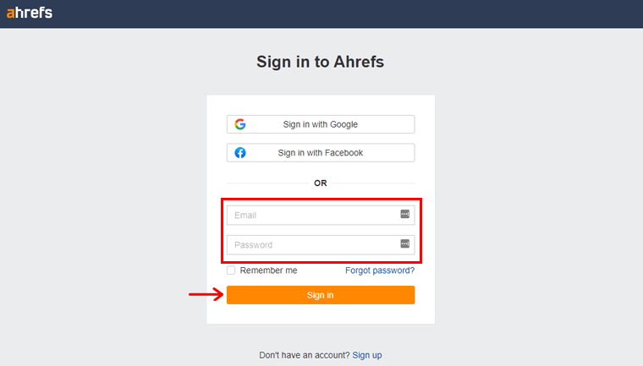Click the dark top header bar

pyautogui.click(x=338, y=13)
